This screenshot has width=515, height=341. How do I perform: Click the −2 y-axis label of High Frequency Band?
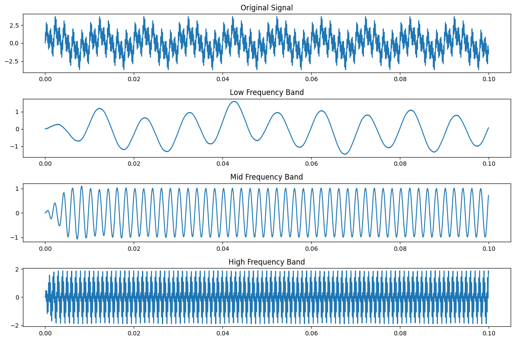(15, 325)
